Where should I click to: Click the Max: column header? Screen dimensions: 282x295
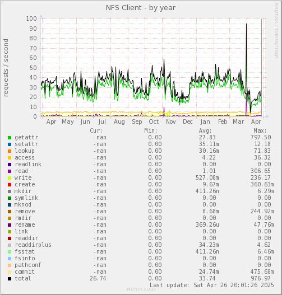[x=260, y=130]
